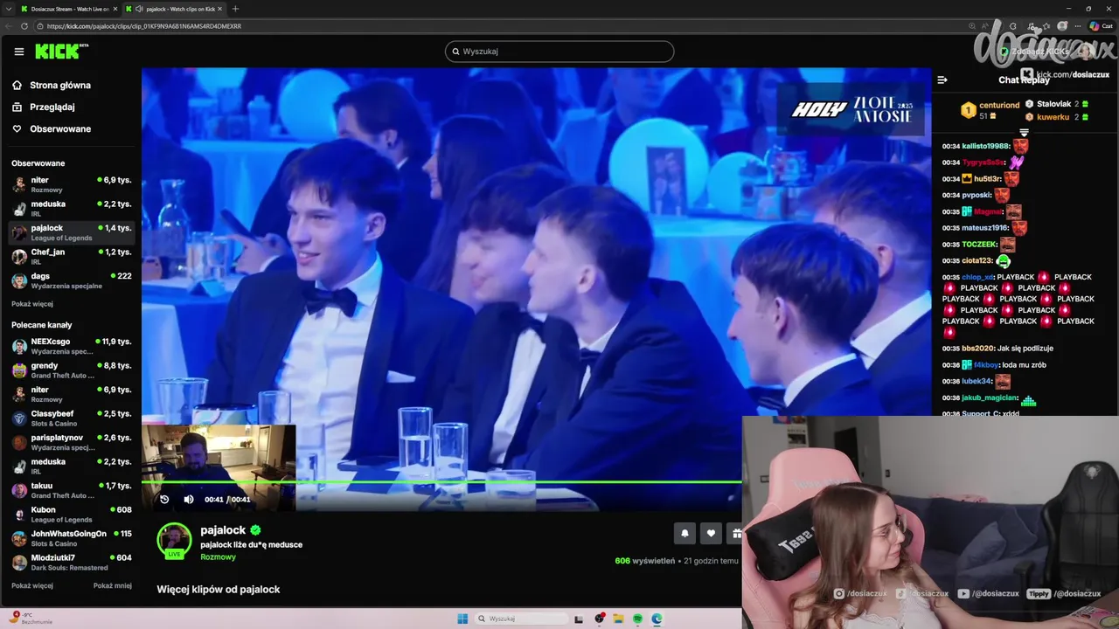Click jakub_magician username in chat
The height and width of the screenshot is (629, 1119).
(x=990, y=397)
